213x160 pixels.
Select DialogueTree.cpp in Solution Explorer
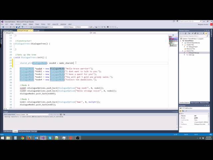[194, 53]
